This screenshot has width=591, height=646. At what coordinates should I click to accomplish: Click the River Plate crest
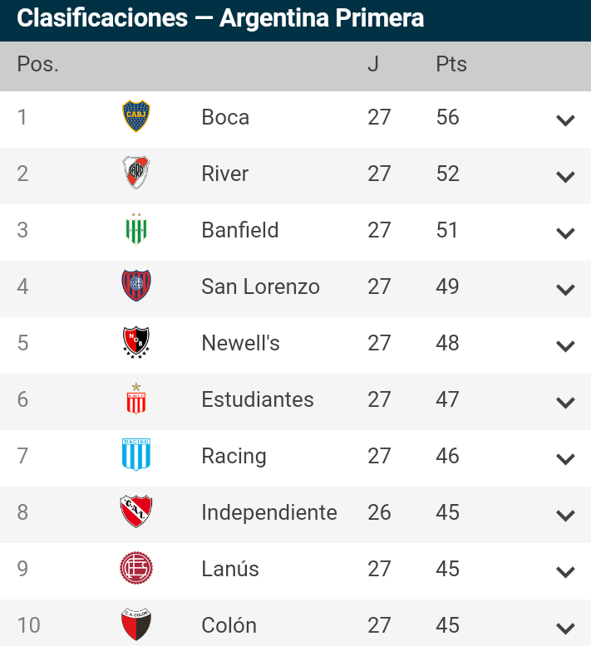coord(136,173)
